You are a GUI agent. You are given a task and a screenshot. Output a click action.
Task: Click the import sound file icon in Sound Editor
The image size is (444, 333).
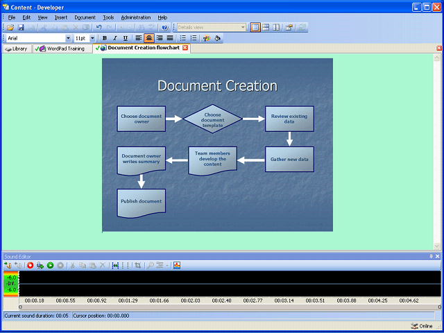tap(8, 265)
